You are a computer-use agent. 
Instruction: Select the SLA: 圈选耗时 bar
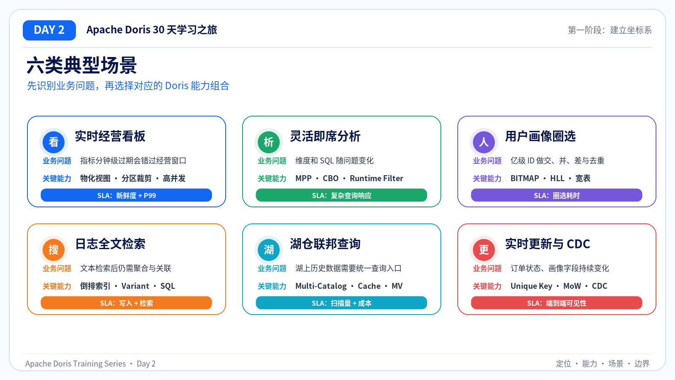[556, 195]
